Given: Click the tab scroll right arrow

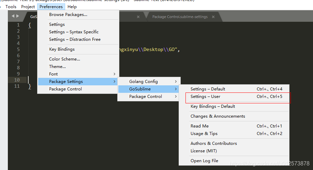Looking at the screenshot, I should tap(18, 16).
